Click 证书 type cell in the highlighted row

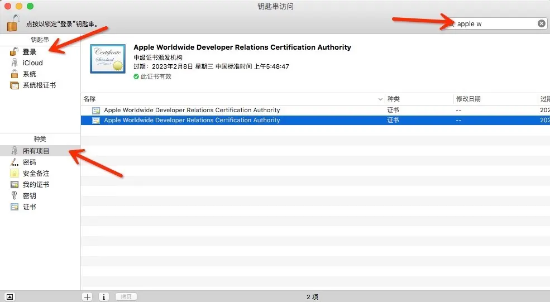[393, 121]
